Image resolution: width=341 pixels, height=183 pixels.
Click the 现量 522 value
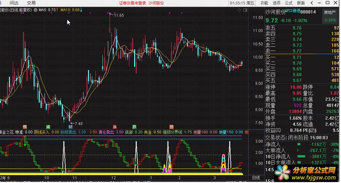pyautogui.click(x=298, y=105)
